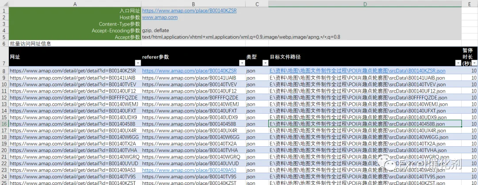Select the pause value 10 in row 14
Image resolution: width=478 pixels, height=185 pixels.
tap(470, 111)
